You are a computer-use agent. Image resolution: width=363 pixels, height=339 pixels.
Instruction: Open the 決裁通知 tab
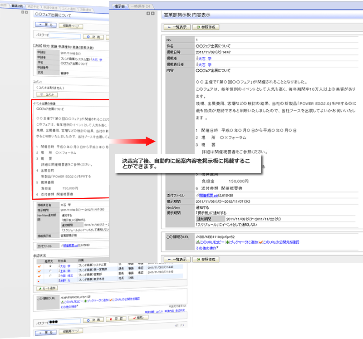(x=85, y=10)
